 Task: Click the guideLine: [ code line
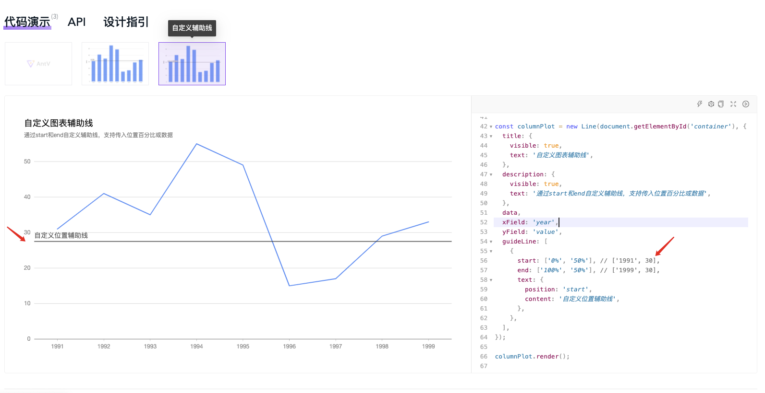click(525, 242)
